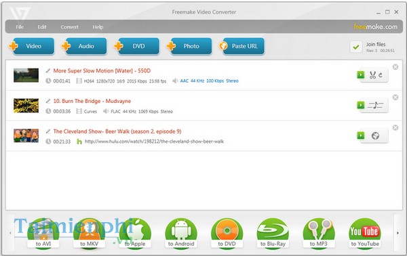Select the to MP3 conversion icon
407x256 pixels.
coord(319,233)
